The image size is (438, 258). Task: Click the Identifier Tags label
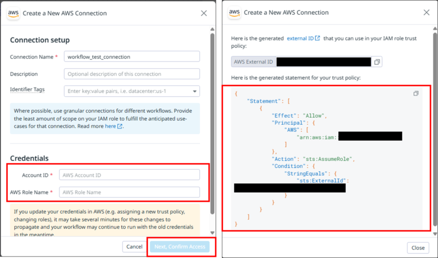click(x=27, y=89)
